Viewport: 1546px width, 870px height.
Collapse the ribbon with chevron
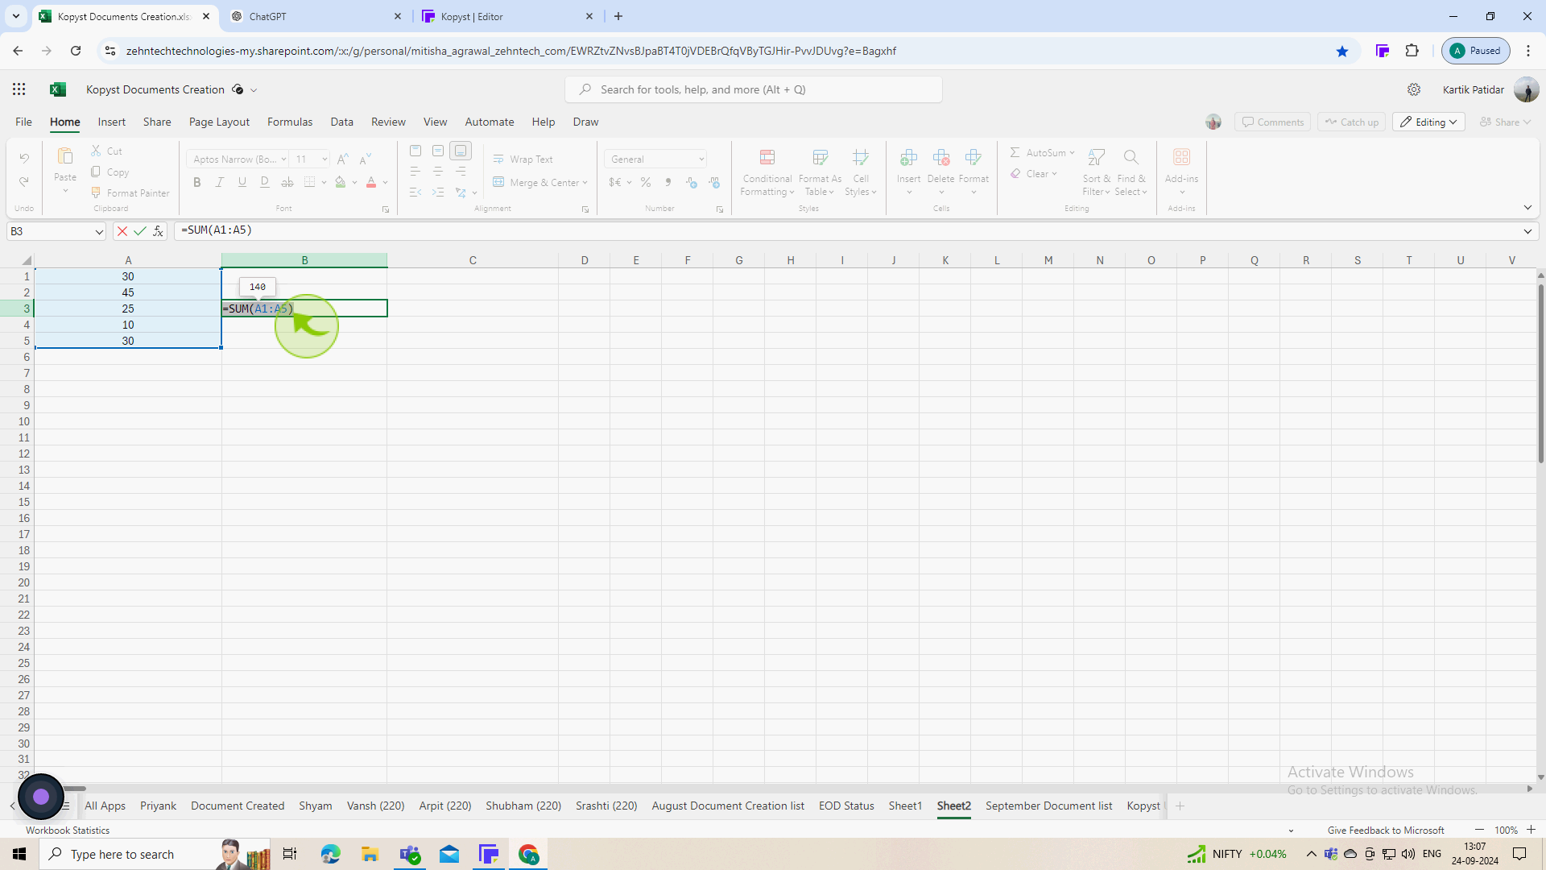pos(1527,208)
